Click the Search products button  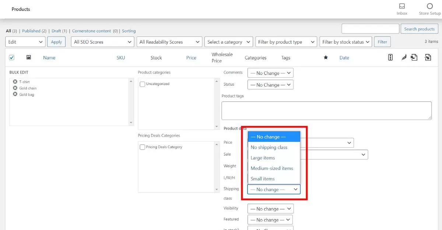(x=419, y=29)
